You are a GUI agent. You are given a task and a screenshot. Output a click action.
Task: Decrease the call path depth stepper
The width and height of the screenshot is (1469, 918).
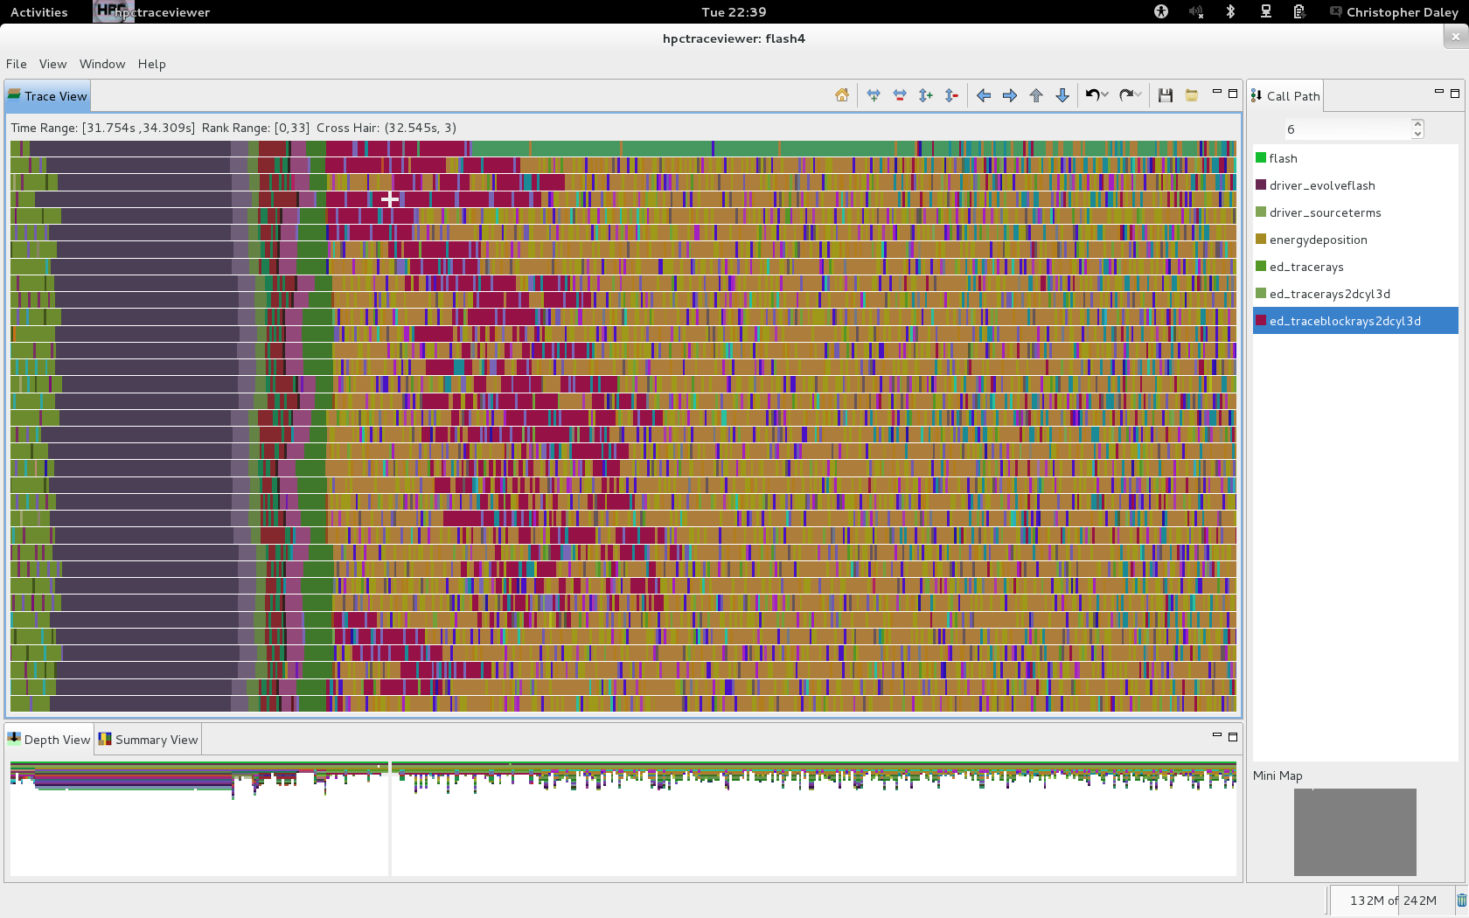click(x=1417, y=134)
